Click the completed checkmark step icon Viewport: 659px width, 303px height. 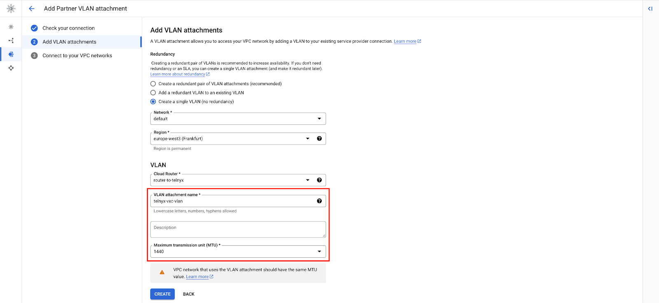pos(34,28)
